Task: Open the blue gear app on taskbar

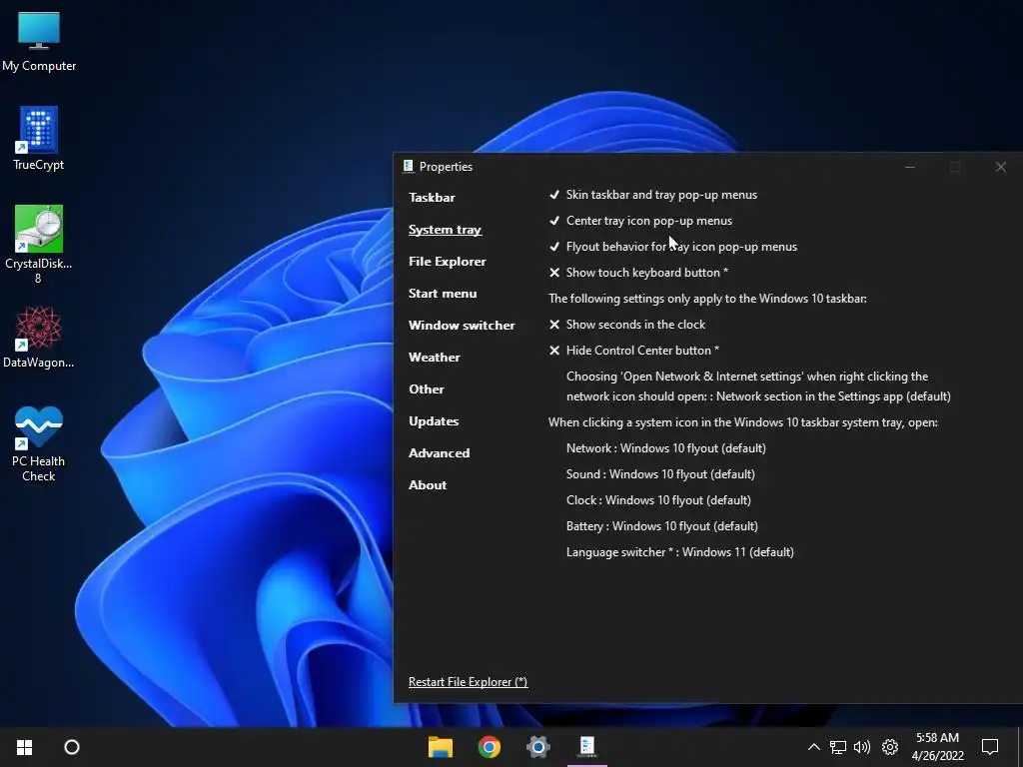Action: tap(538, 747)
